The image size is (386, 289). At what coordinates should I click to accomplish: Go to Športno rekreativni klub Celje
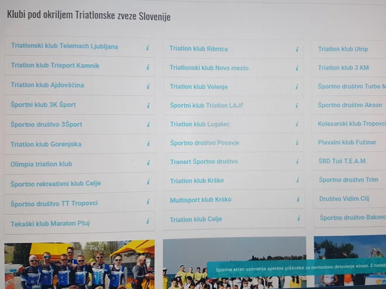(56, 183)
